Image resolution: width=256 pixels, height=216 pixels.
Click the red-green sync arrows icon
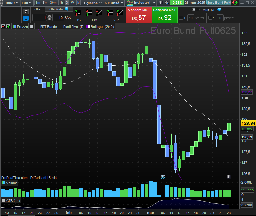click(234, 3)
